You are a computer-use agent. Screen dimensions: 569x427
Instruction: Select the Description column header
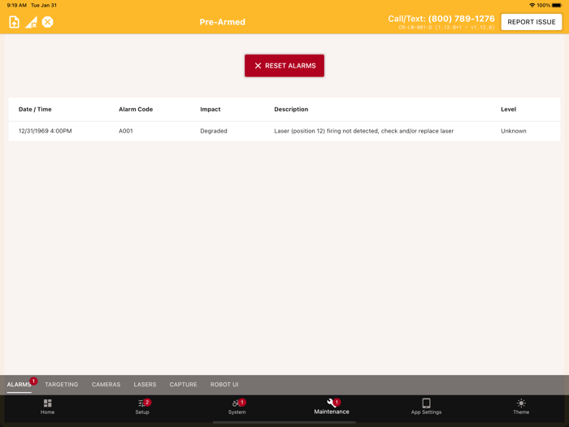pos(291,109)
